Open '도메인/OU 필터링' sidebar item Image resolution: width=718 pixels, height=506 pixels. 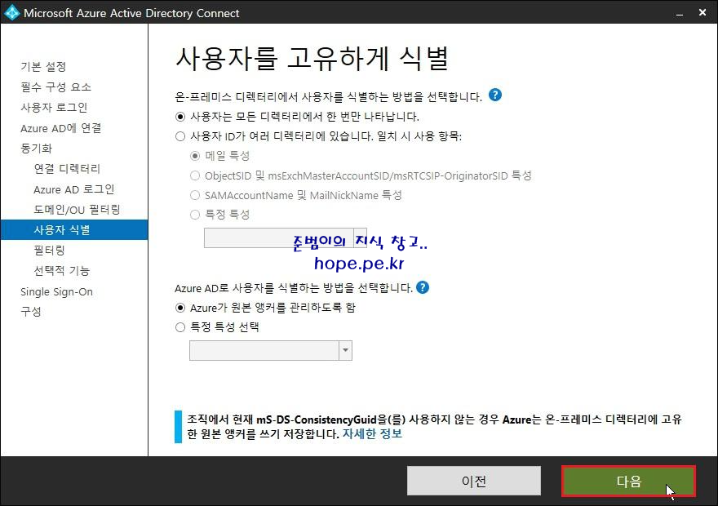[x=77, y=210]
